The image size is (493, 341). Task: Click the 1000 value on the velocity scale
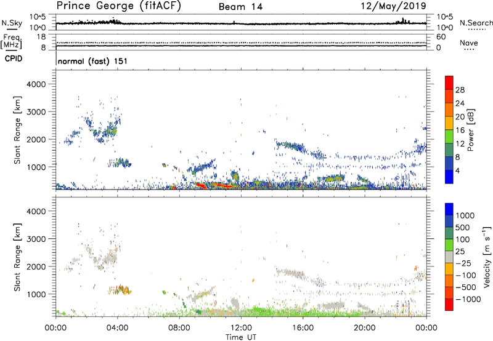tap(465, 215)
